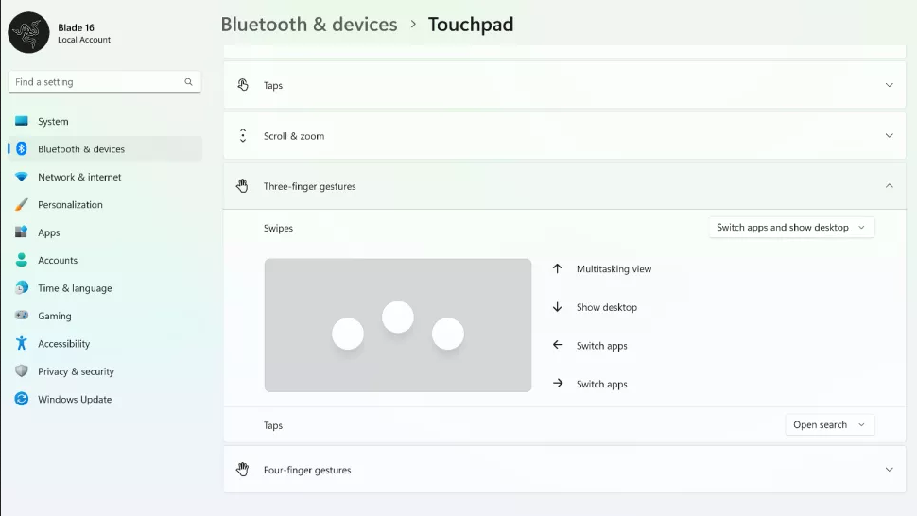Click the Accessibility icon in sidebar

(22, 344)
